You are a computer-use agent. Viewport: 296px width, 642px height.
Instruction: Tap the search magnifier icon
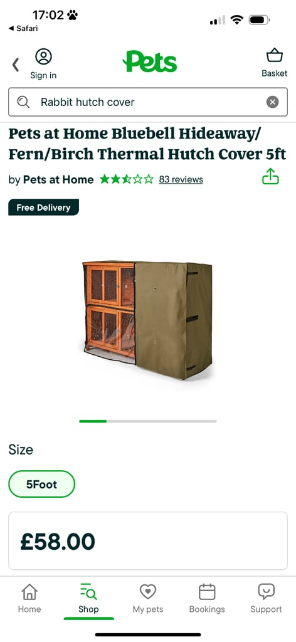pyautogui.click(x=23, y=102)
